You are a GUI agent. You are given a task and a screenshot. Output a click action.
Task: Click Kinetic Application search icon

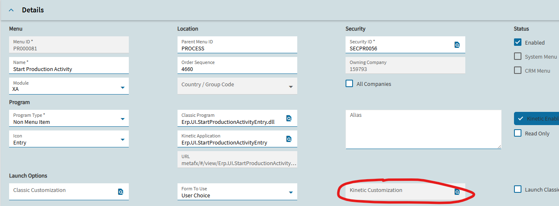click(x=289, y=139)
